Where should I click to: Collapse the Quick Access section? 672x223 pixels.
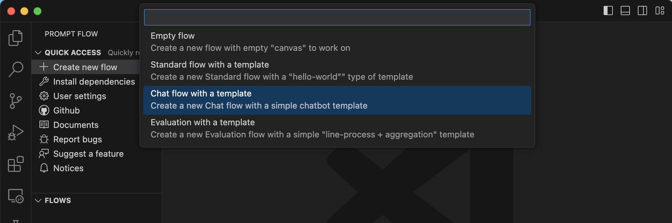click(x=38, y=53)
